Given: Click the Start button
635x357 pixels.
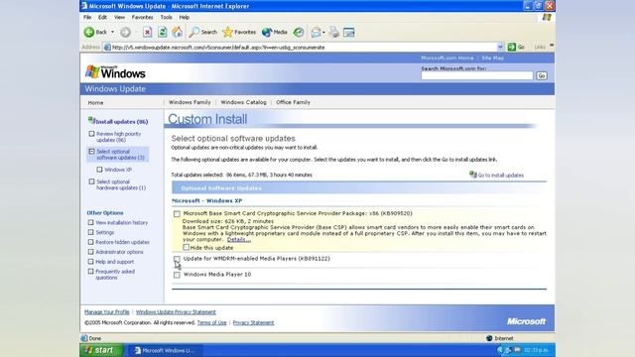Looking at the screenshot, I should (101, 350).
